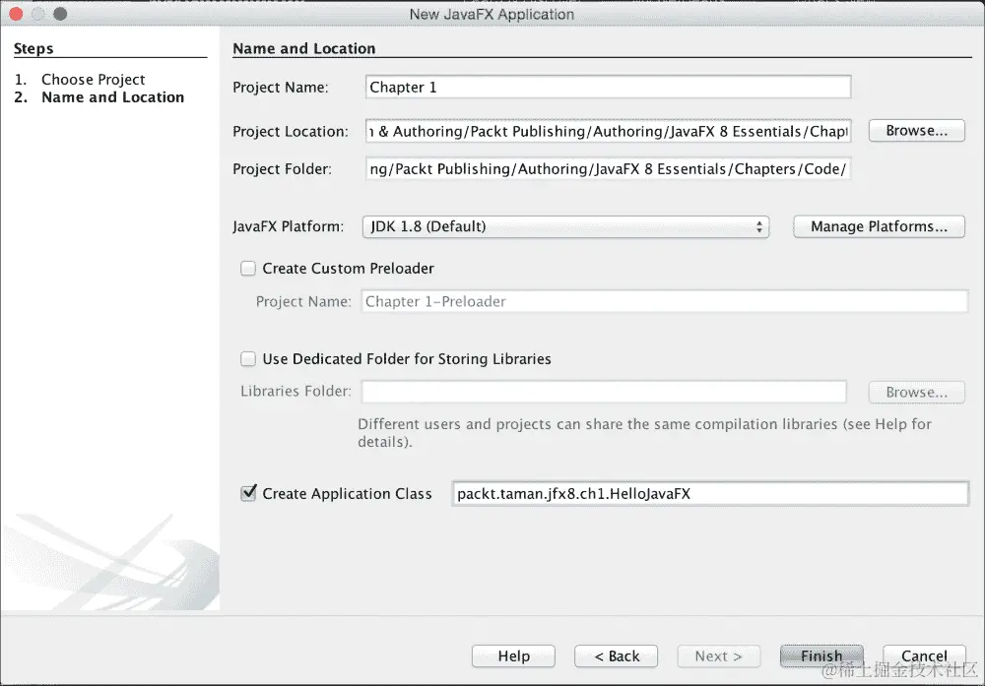Click the Project Name field with Chapter 1

(608, 87)
